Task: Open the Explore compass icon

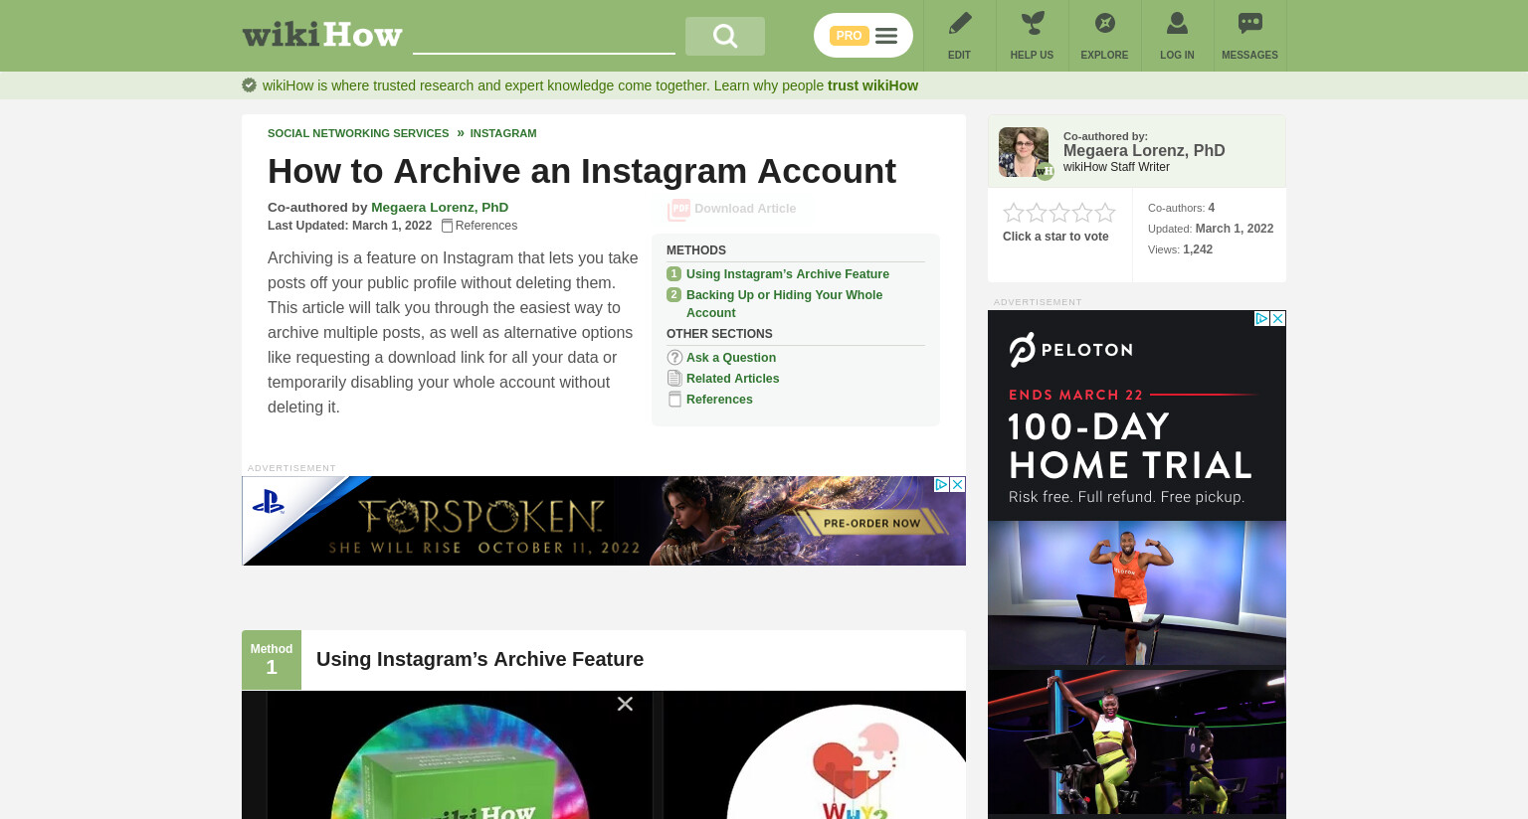Action: pos(1104,24)
